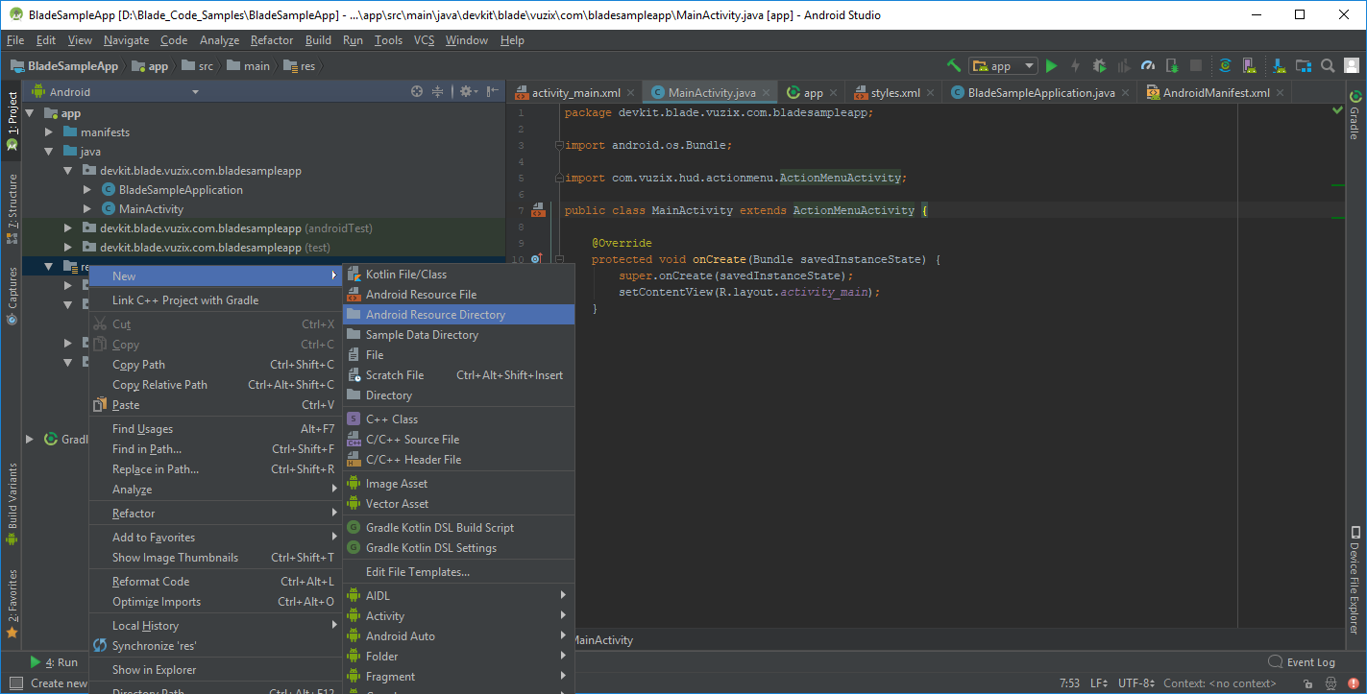Click the Collapse All icon in Project panel
This screenshot has width=1367, height=694.
point(438,92)
